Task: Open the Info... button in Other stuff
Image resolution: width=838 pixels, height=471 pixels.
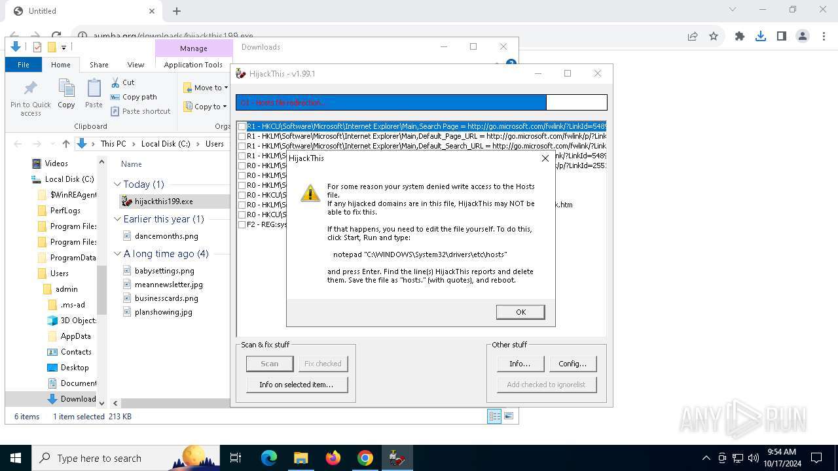Action: [520, 364]
